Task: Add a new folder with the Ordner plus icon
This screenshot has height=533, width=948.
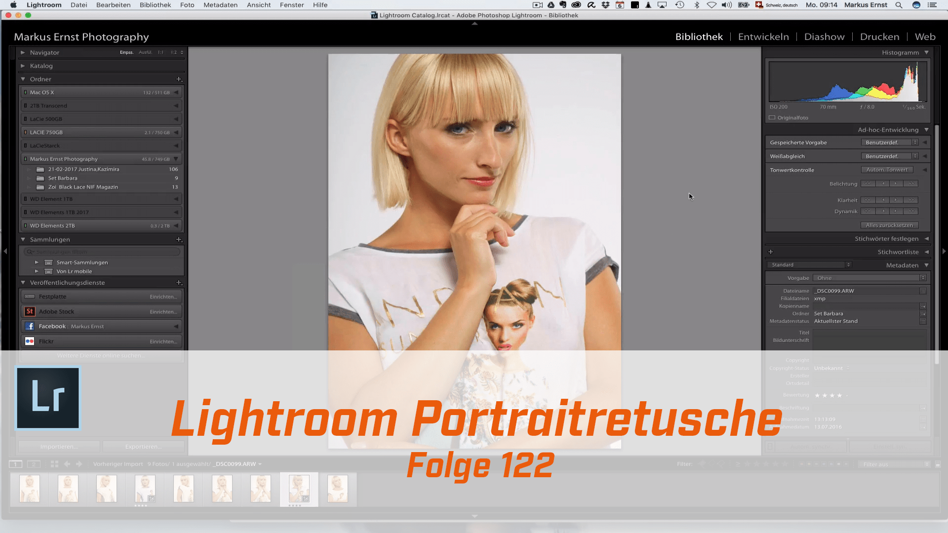Action: pos(179,79)
